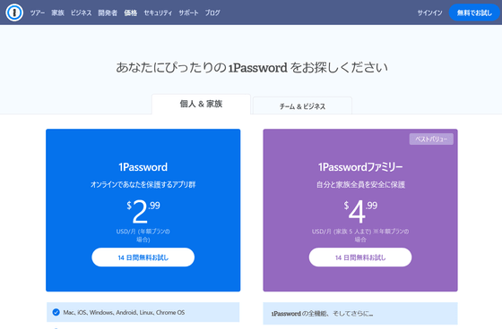Click the サインイン link
Viewport: 502px width, 329px height.
pyautogui.click(x=429, y=13)
